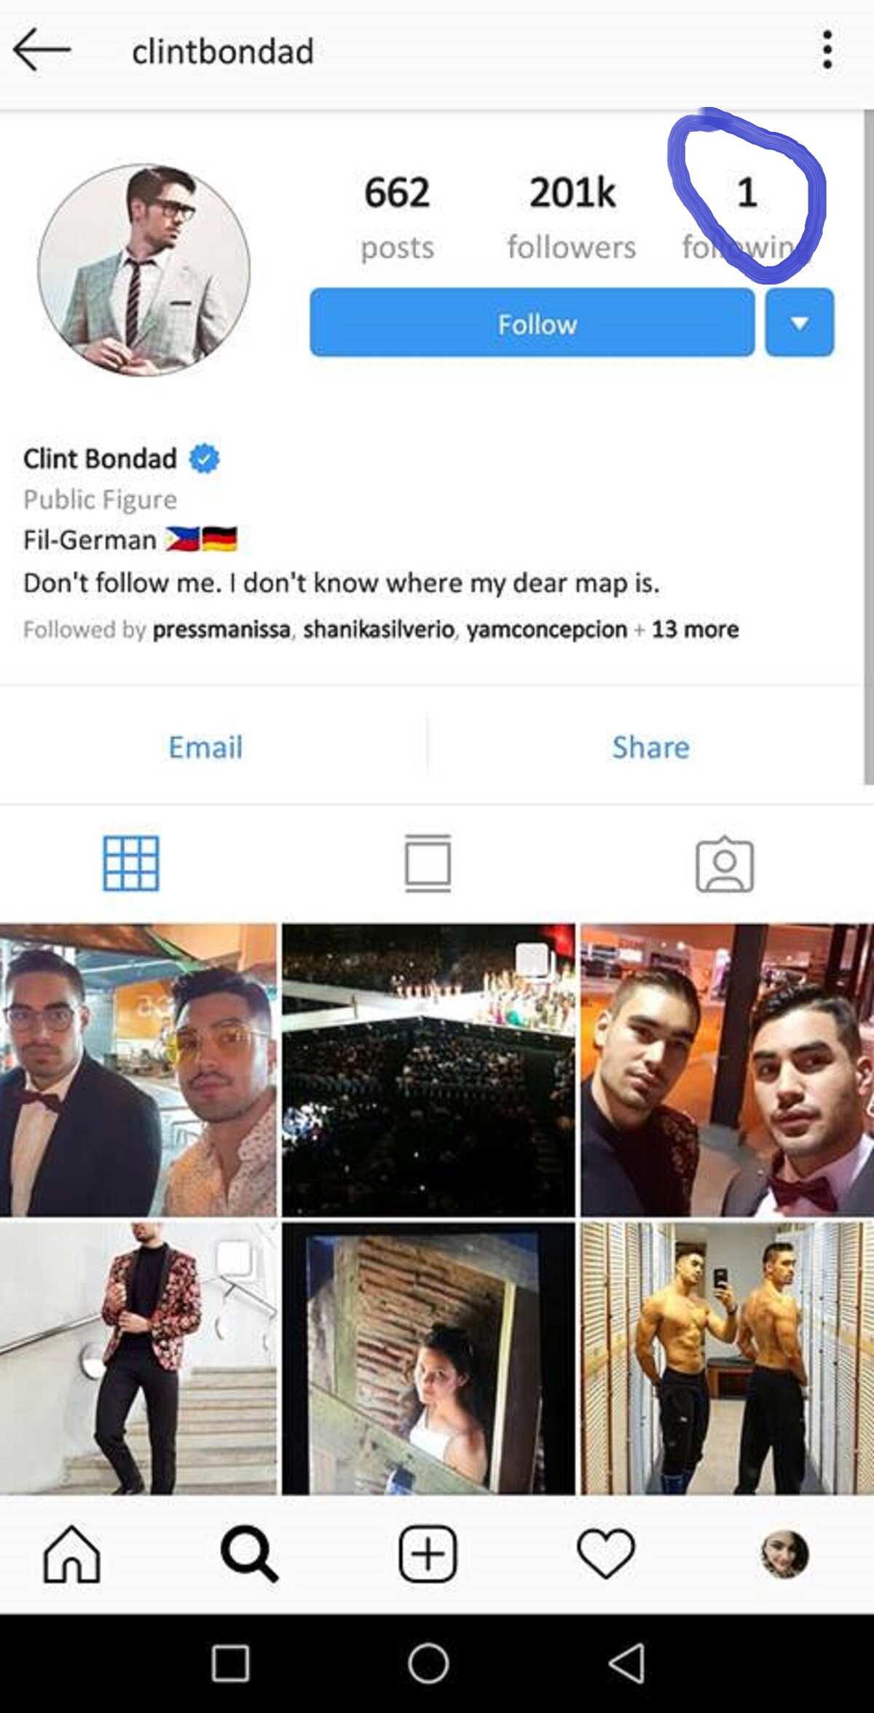874x1713 pixels.
Task: Switch to single-column list view tab
Action: [x=428, y=864]
